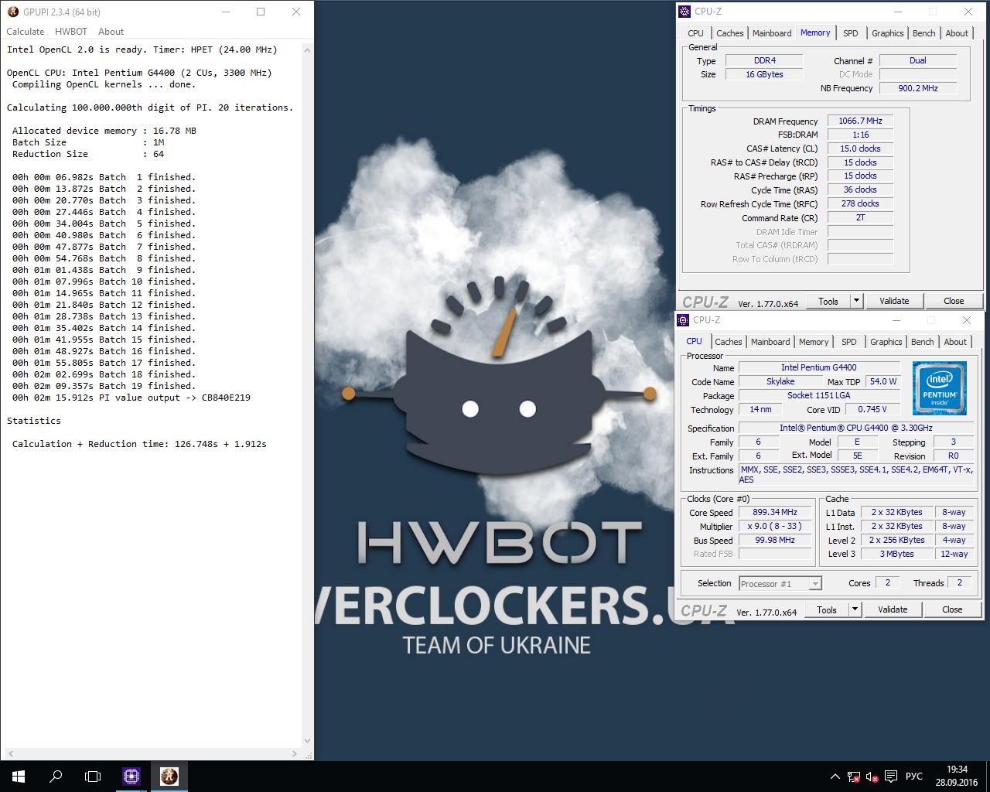Click Close button in upper CPU-Z window
This screenshot has width=990, height=792.
954,301
